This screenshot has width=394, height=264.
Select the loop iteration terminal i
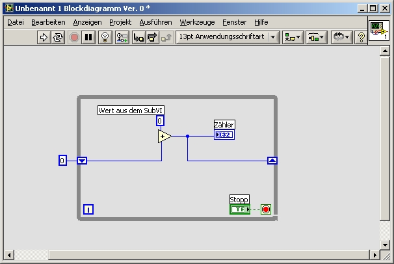pos(88,209)
